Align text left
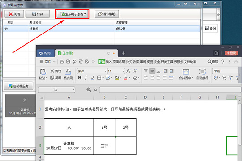 tap(146, 77)
